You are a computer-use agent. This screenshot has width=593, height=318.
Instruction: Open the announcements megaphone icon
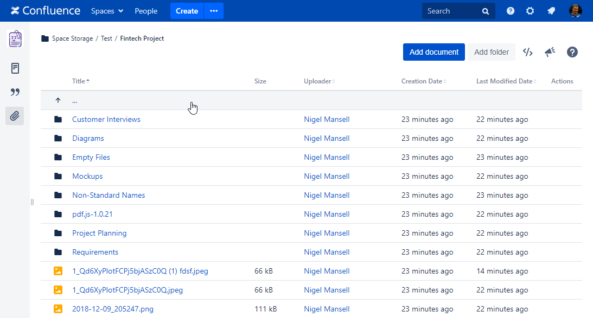(x=550, y=52)
